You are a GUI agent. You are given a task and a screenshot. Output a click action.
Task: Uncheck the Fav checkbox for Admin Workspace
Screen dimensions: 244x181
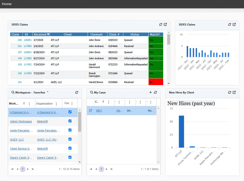point(70,121)
